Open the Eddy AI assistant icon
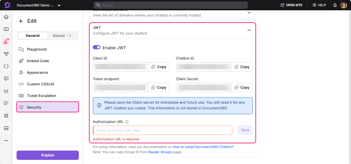The image size is (351, 164). pos(6,41)
